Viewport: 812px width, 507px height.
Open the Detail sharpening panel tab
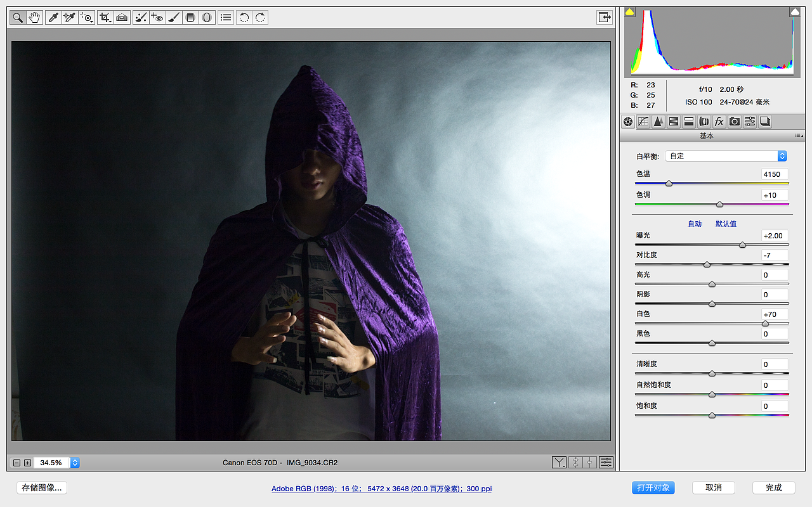point(658,121)
